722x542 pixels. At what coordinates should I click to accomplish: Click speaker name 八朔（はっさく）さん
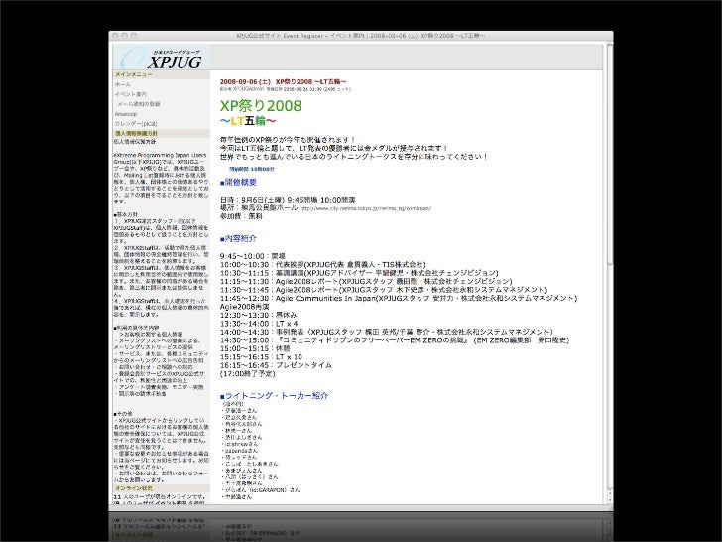click(x=251, y=477)
